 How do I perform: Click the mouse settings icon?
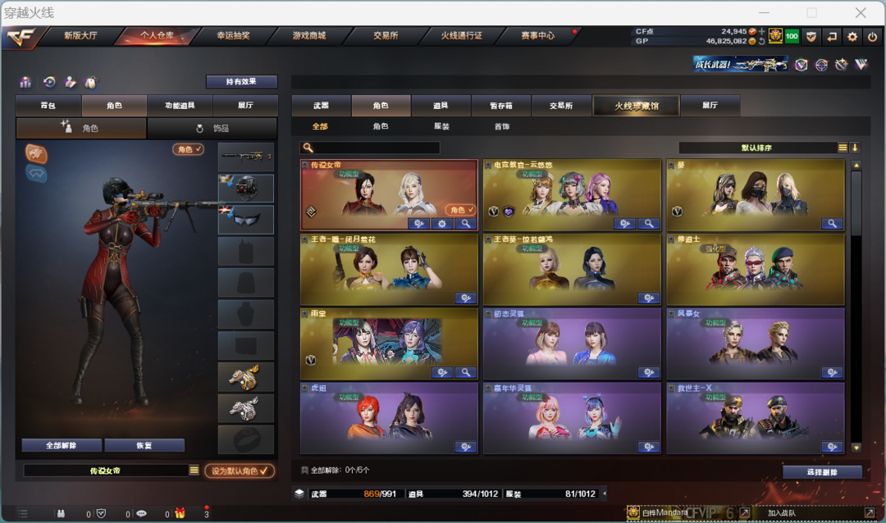91,83
